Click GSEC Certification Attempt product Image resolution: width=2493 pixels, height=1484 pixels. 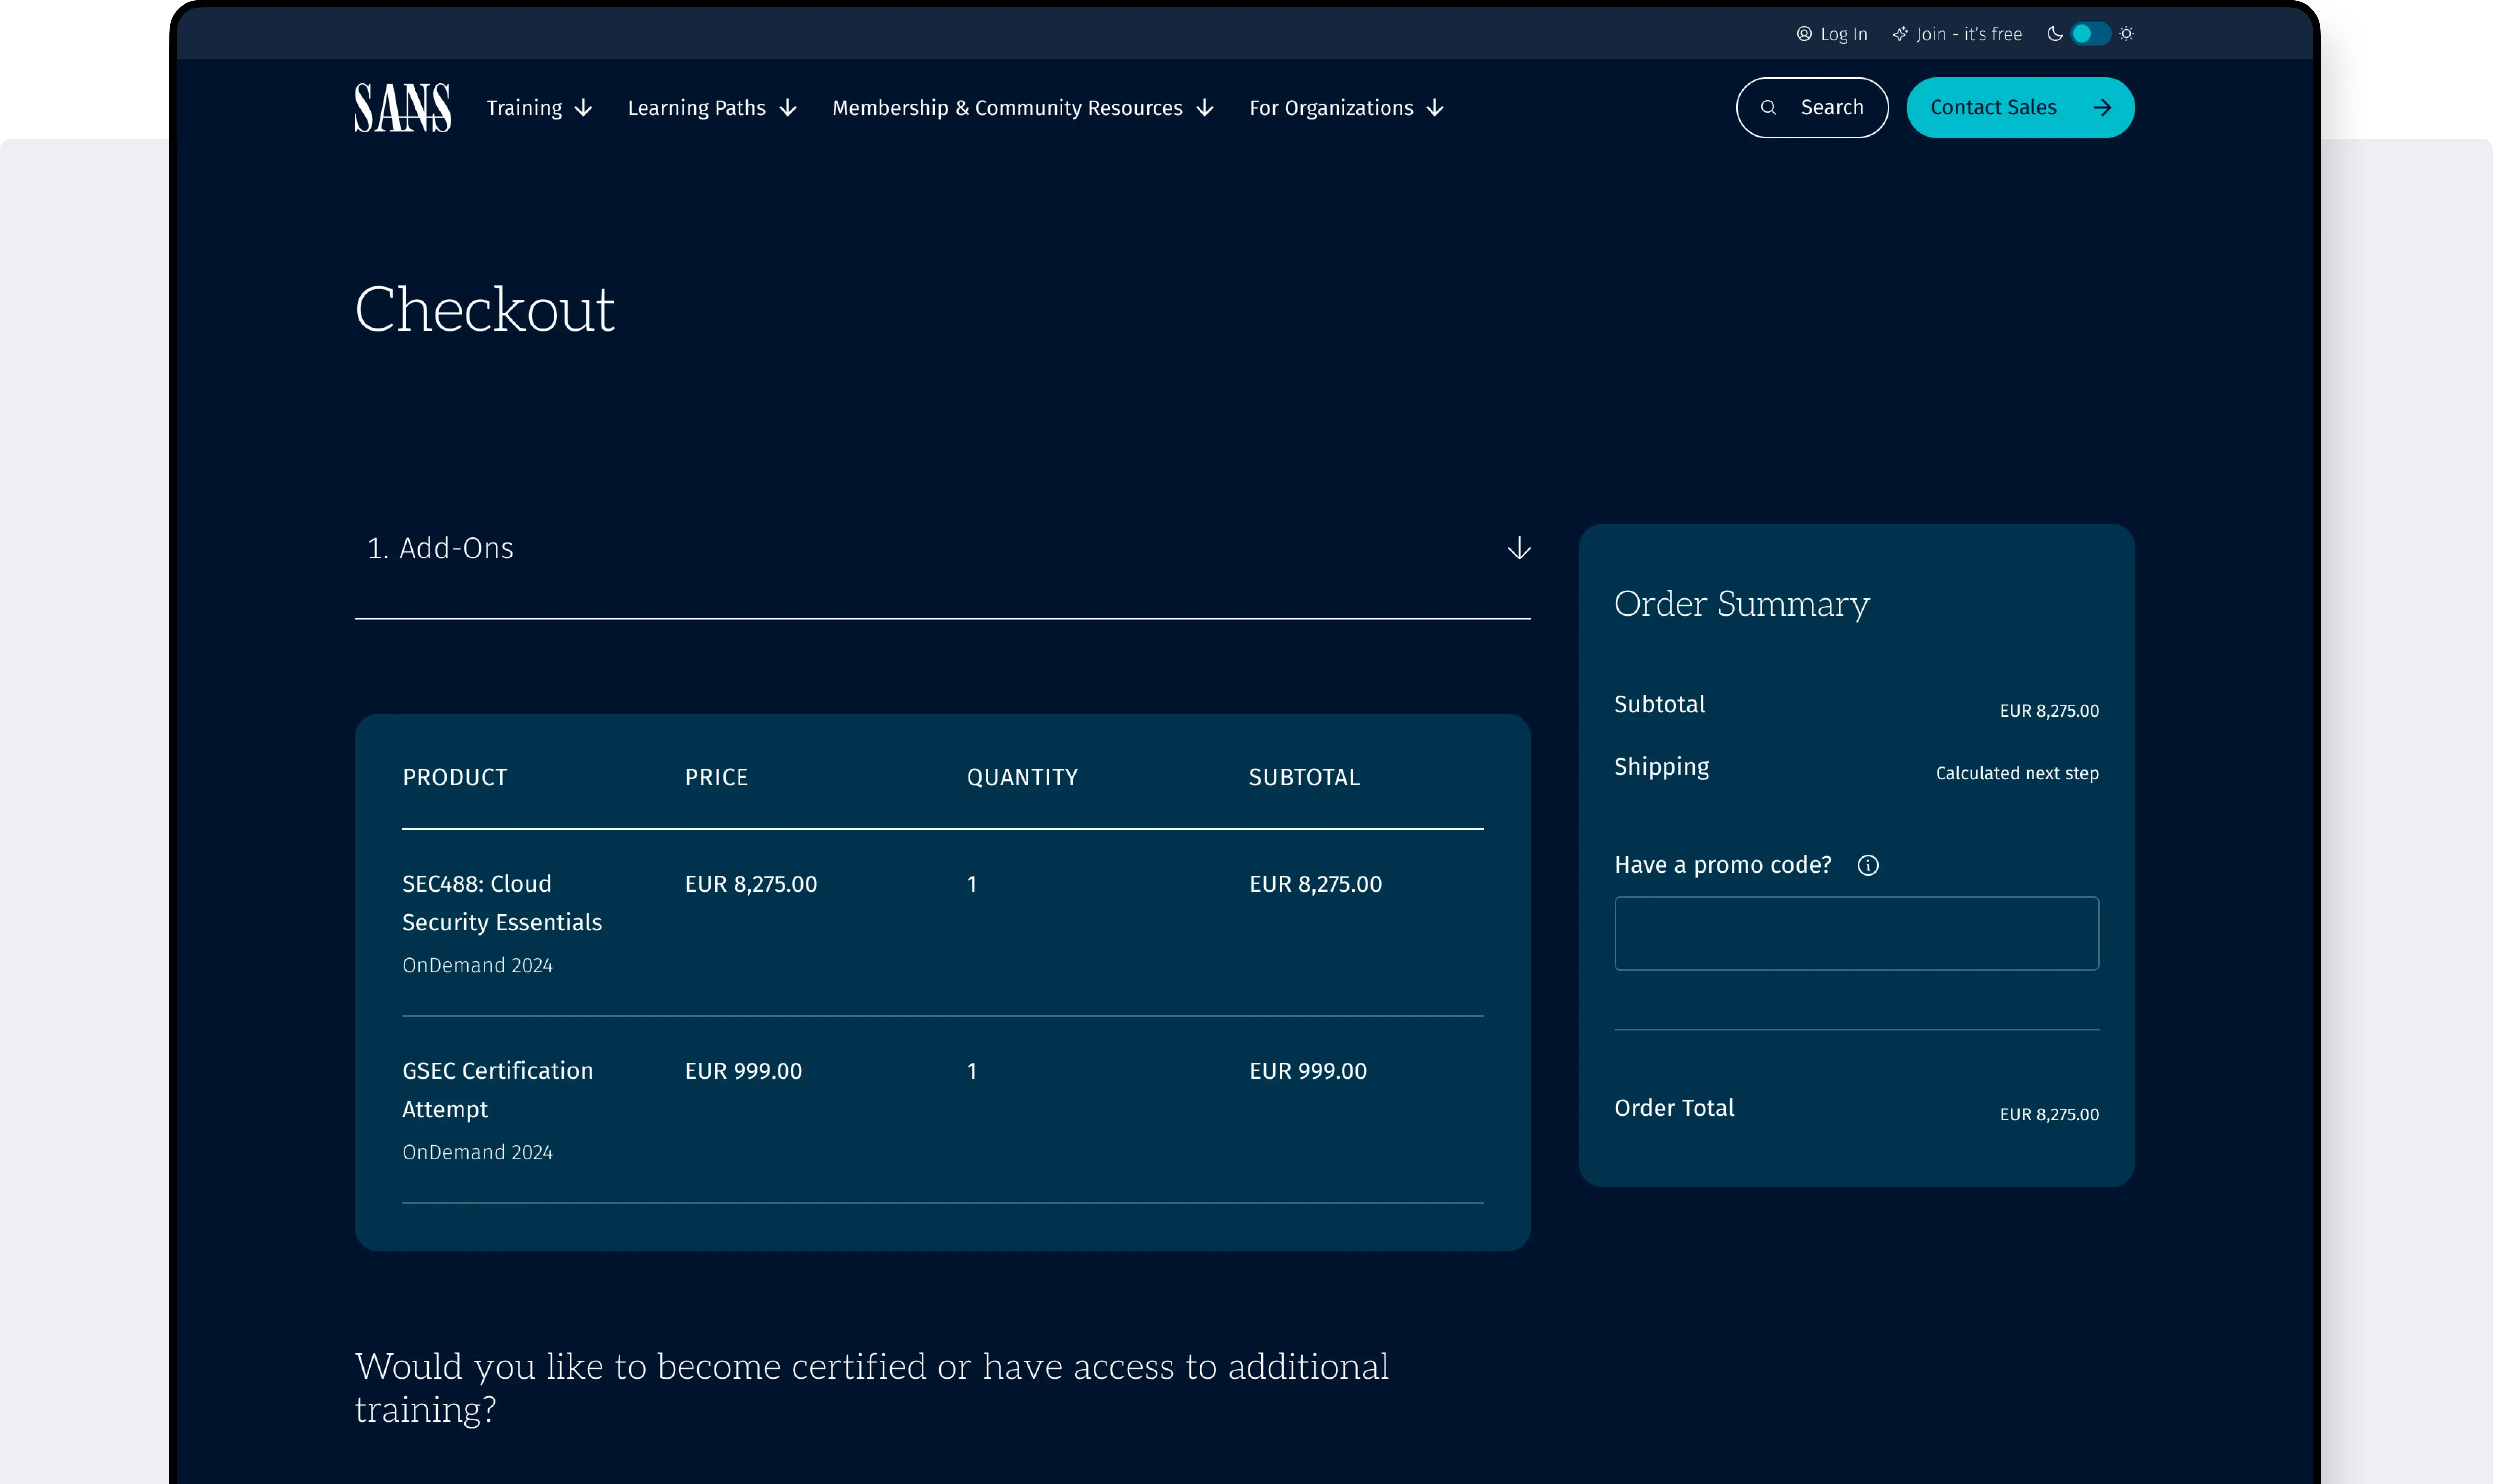click(497, 1090)
